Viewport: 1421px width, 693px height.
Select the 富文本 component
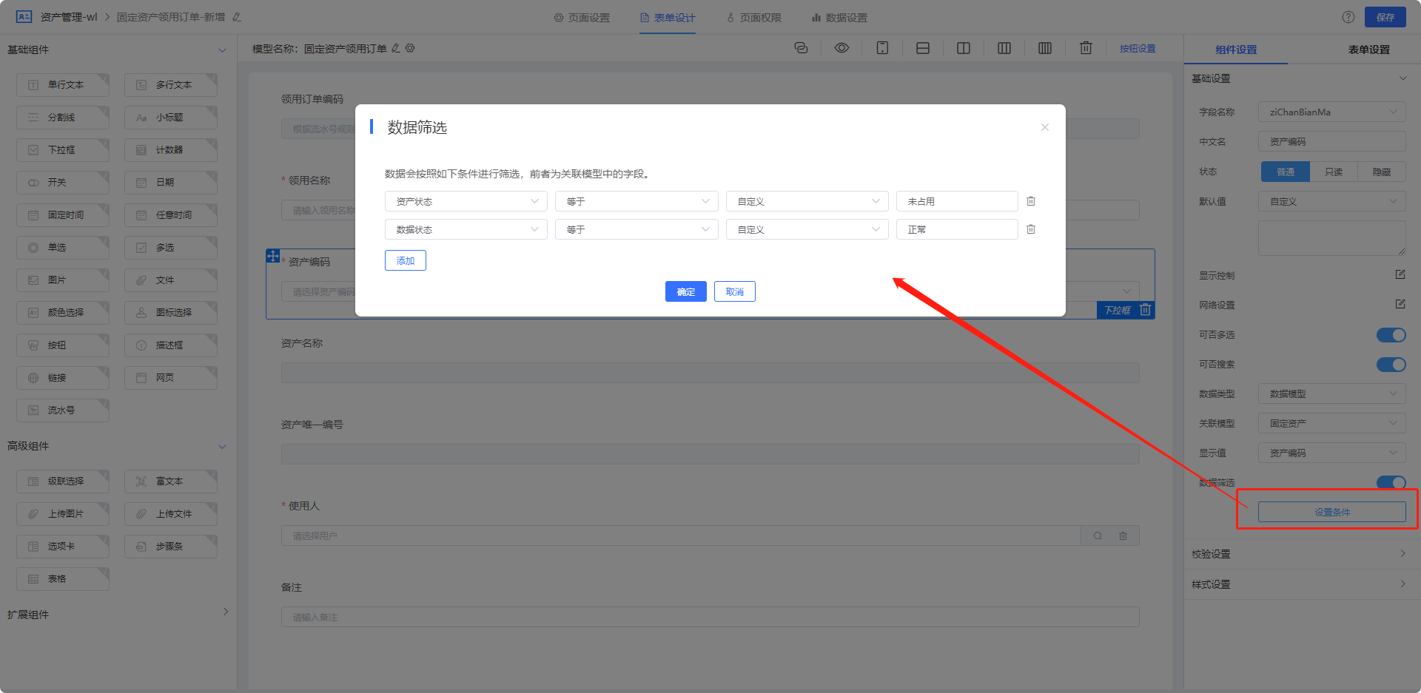click(171, 481)
